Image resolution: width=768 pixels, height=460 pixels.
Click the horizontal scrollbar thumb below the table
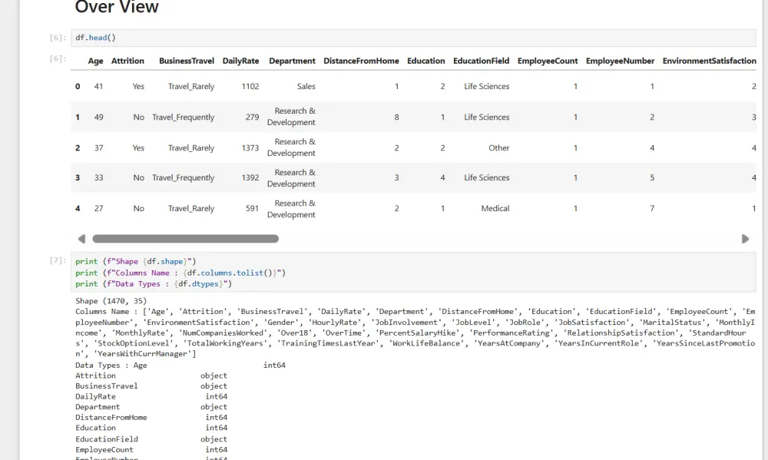184,239
